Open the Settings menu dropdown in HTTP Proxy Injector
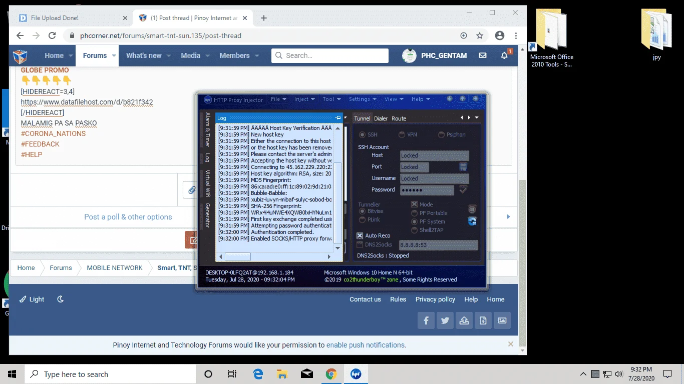 [x=363, y=99]
